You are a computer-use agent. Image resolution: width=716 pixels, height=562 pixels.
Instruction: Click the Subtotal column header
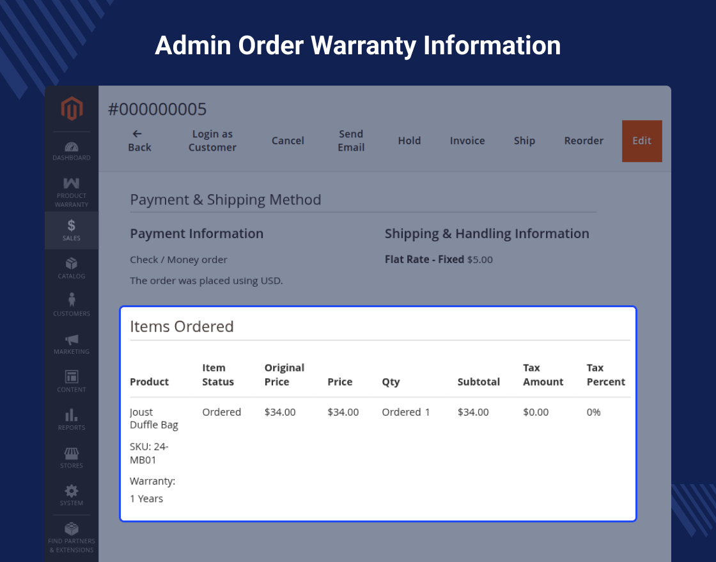[x=479, y=382]
